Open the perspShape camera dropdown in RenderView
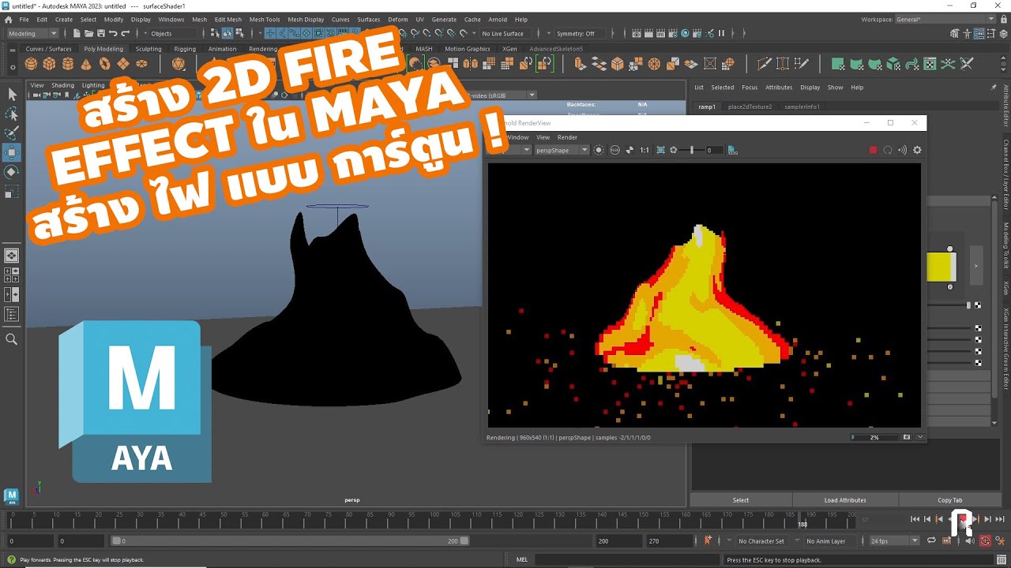1011x568 pixels. click(562, 150)
